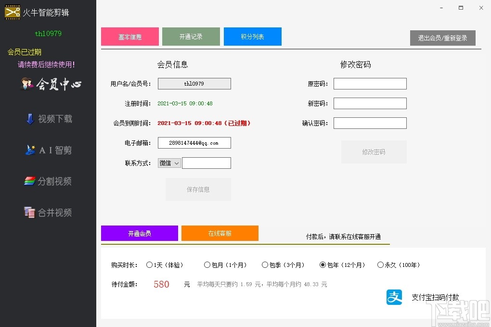Select the 永久（100年） permanent plan
Screen dimensions: 491x327
(x=380, y=264)
